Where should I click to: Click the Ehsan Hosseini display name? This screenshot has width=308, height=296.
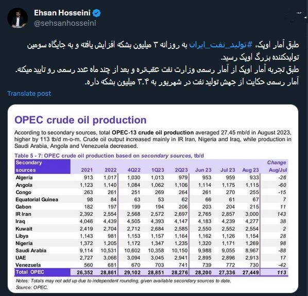point(62,13)
